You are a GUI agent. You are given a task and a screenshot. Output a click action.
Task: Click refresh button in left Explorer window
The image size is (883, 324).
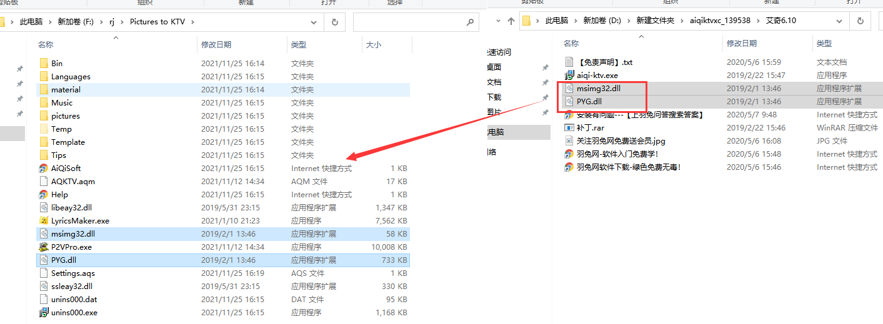click(335, 22)
